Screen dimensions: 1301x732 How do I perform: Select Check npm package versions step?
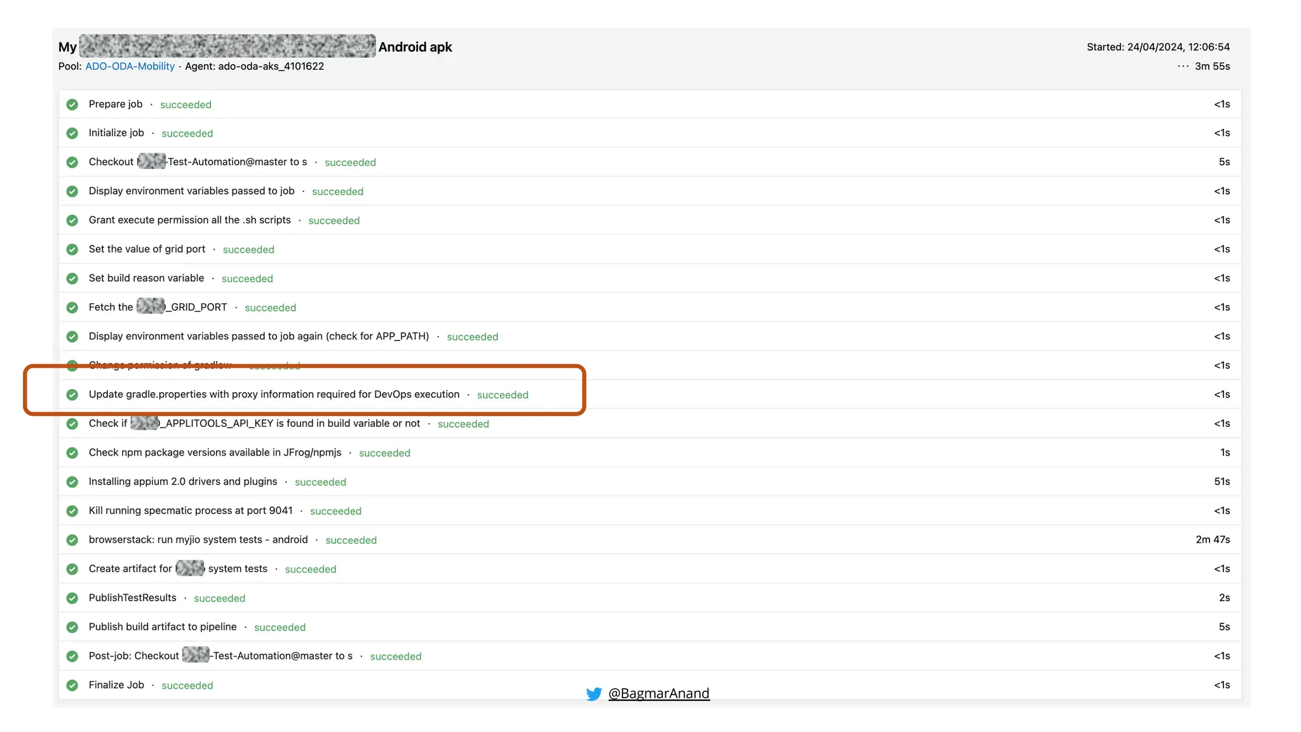pos(215,452)
